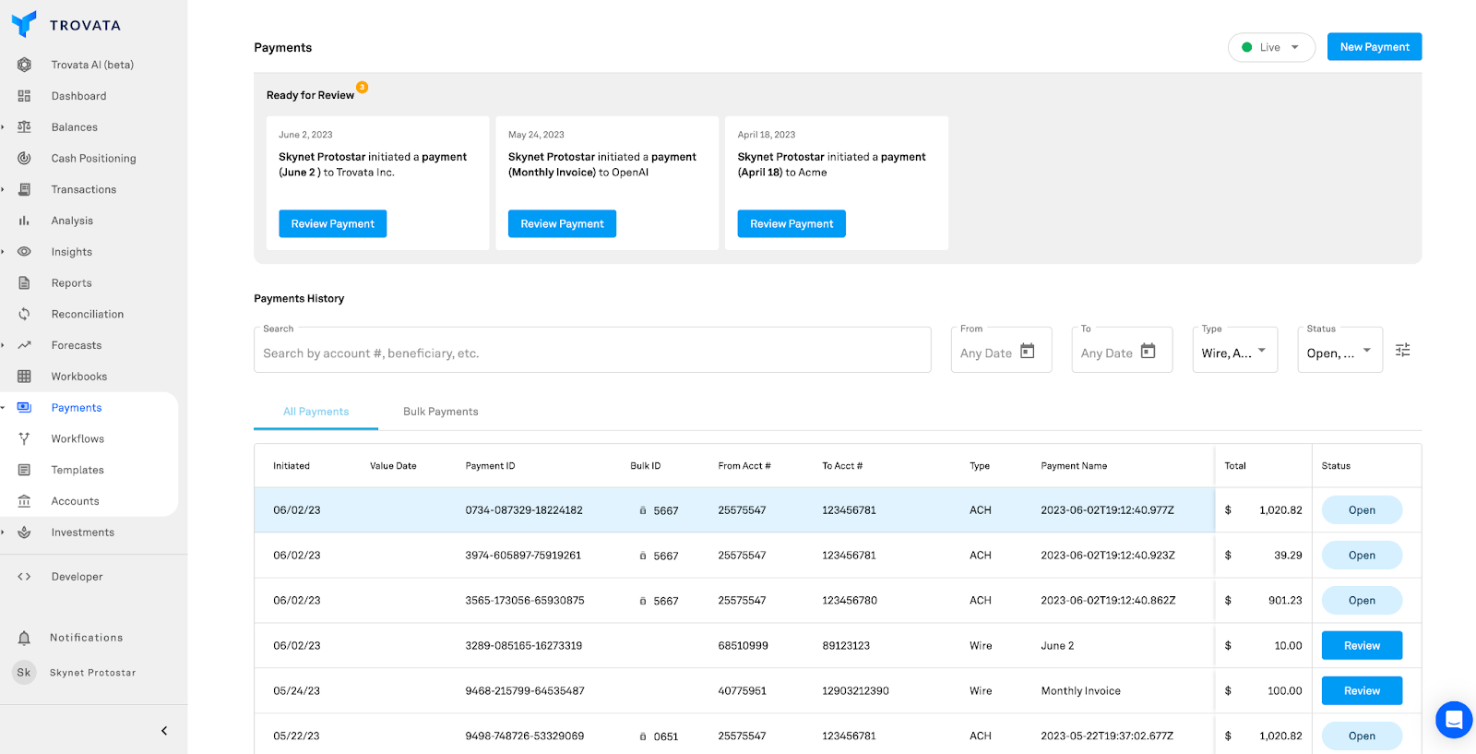1476x754 pixels.
Task: Click the Reconciliation sync icon
Action: click(24, 314)
